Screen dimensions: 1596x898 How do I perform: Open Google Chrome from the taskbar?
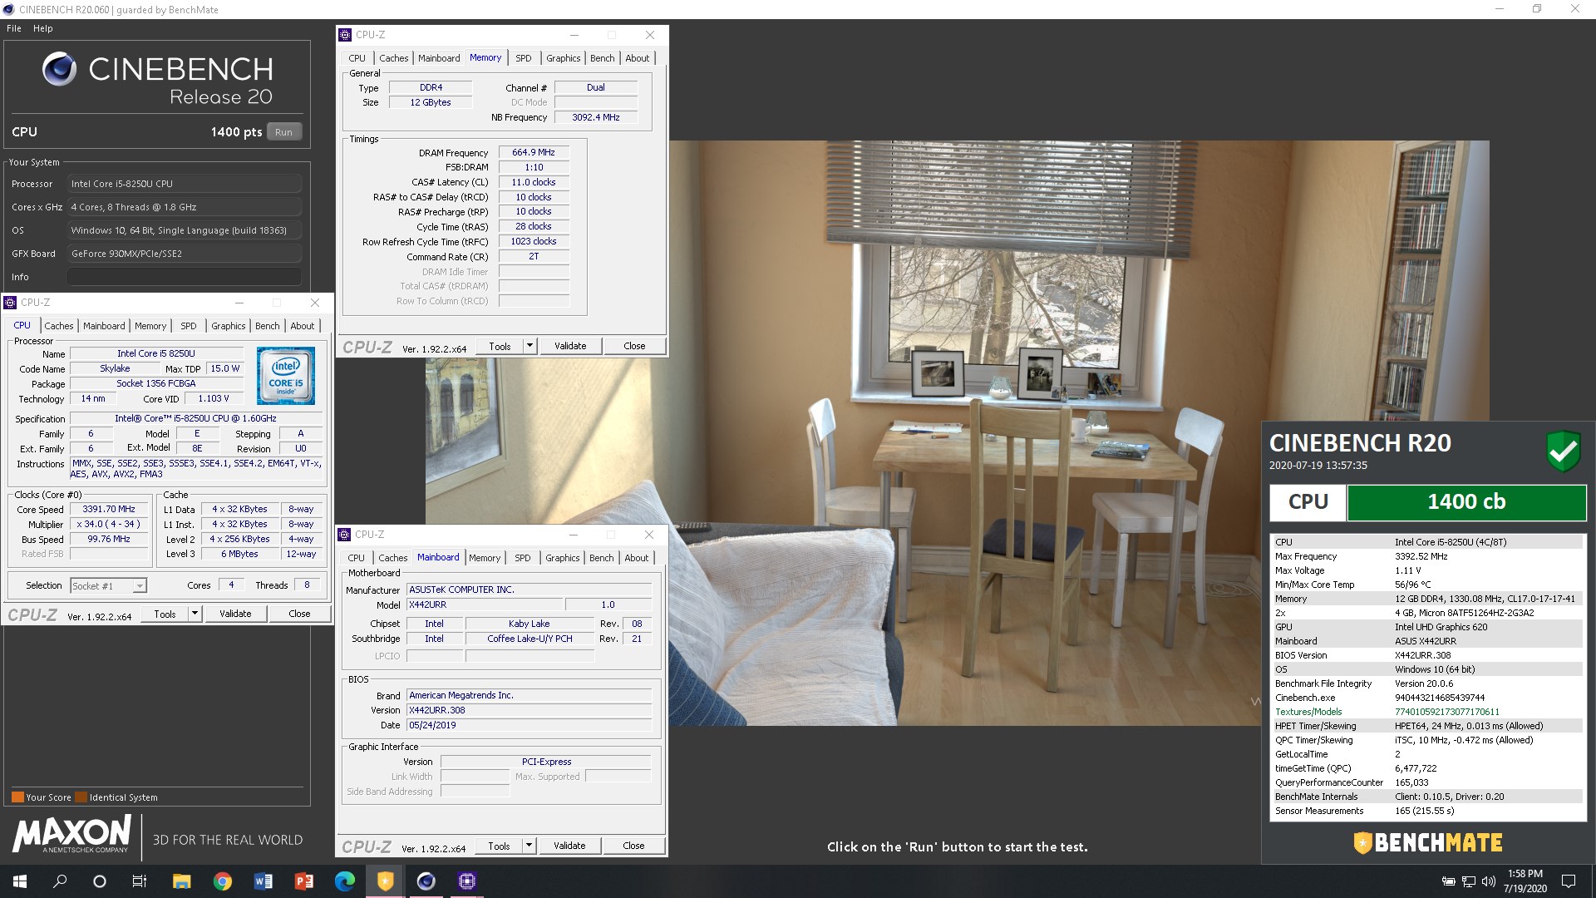(x=222, y=881)
